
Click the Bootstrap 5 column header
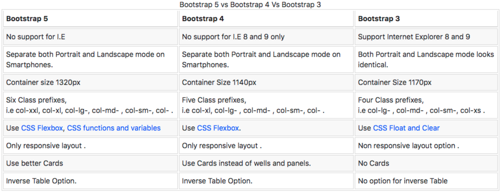(27, 19)
